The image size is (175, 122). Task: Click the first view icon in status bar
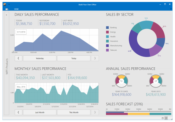163,118
